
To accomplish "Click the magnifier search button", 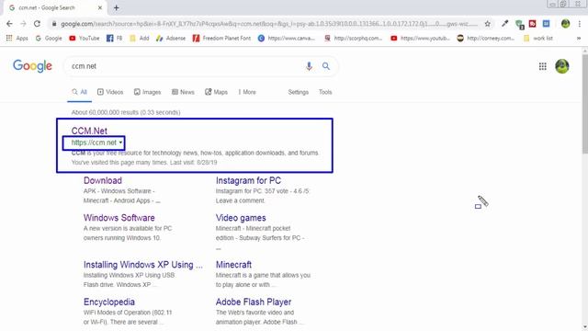I will (x=326, y=66).
